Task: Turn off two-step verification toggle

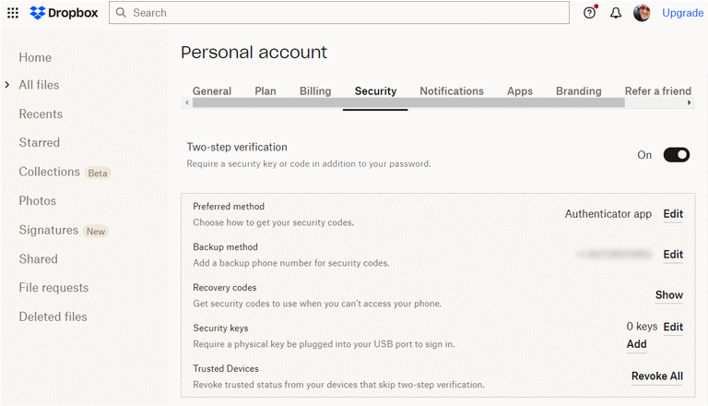Action: 676,155
